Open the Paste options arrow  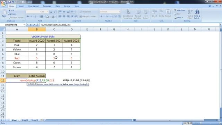tap(4, 18)
